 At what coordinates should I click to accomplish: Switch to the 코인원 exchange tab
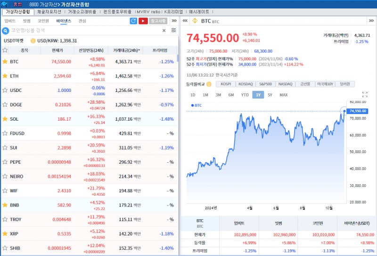point(43,21)
